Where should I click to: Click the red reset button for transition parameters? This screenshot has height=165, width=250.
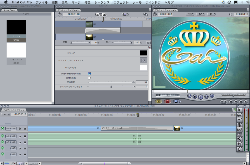tap(149, 47)
